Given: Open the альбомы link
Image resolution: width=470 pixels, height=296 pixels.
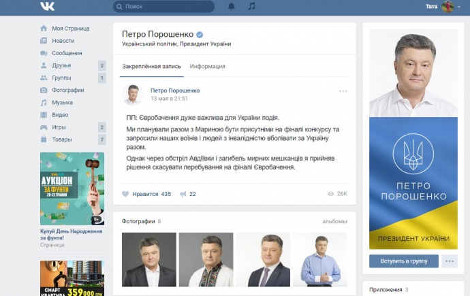Looking at the screenshot, I should [334, 221].
